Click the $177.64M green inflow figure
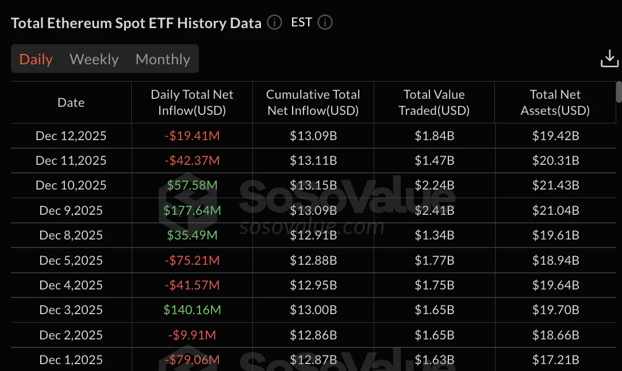The height and width of the screenshot is (371, 622). pyautogui.click(x=192, y=210)
